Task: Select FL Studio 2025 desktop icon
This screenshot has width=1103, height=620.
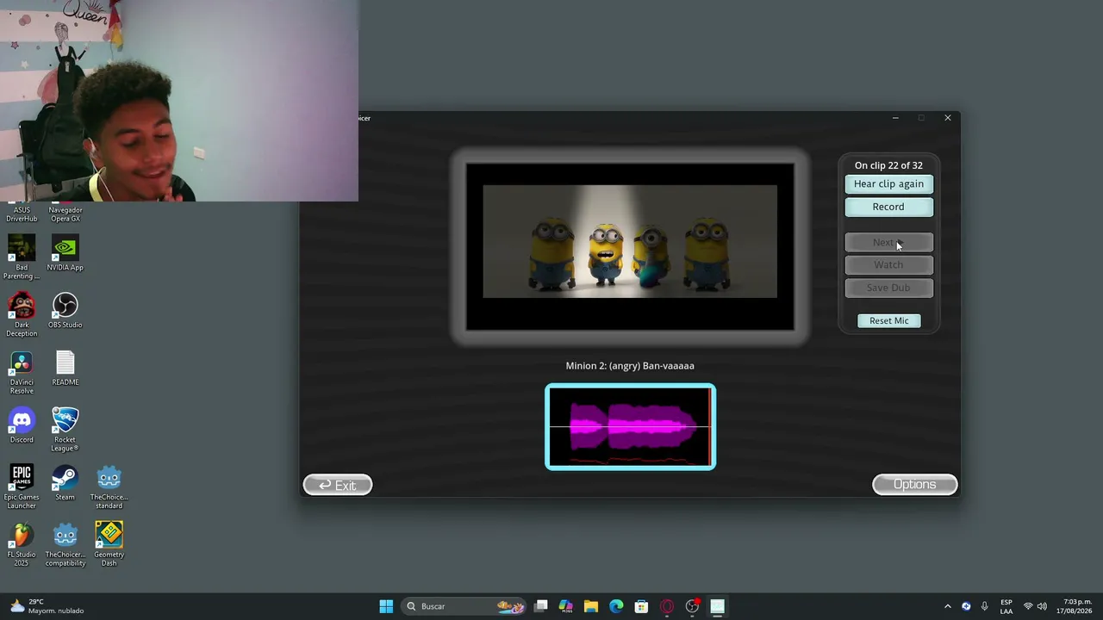Action: (x=22, y=544)
